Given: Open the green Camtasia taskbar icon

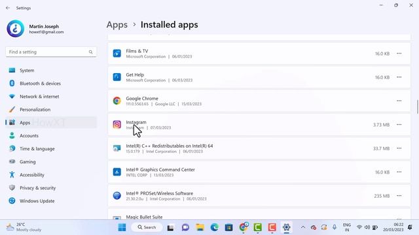Looking at the screenshot, I should (x=257, y=228).
